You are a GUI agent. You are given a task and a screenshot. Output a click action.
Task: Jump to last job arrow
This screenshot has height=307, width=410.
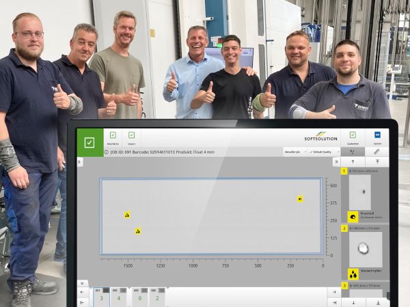(x=334, y=302)
